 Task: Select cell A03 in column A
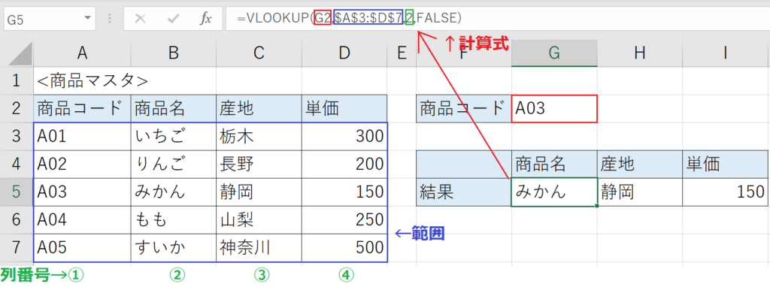coord(82,192)
